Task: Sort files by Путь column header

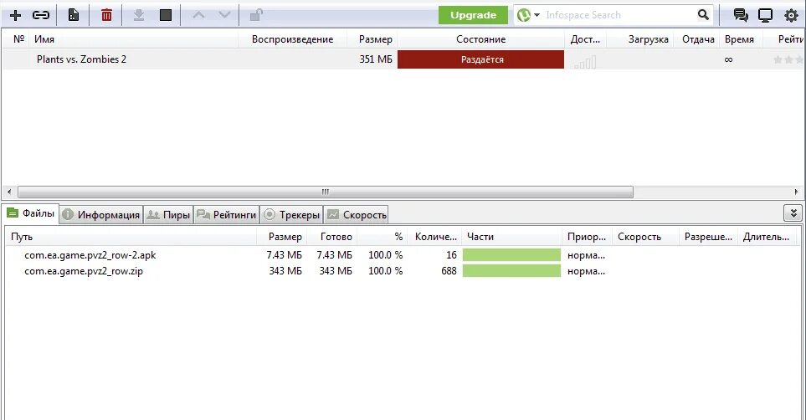Action: tap(22, 237)
